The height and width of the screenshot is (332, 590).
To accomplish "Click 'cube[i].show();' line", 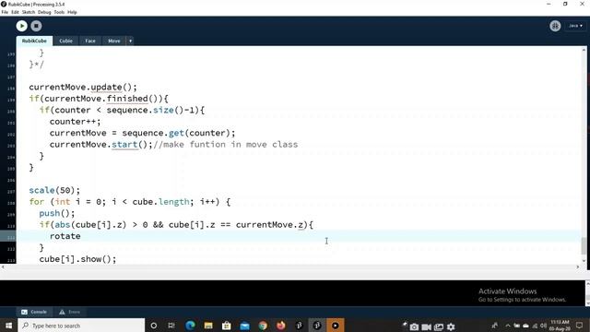I will pyautogui.click(x=77, y=259).
